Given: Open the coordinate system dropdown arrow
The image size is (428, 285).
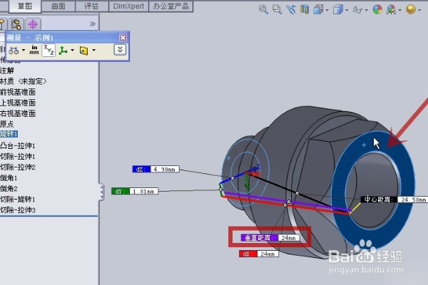Looking at the screenshot, I should pos(72,50).
